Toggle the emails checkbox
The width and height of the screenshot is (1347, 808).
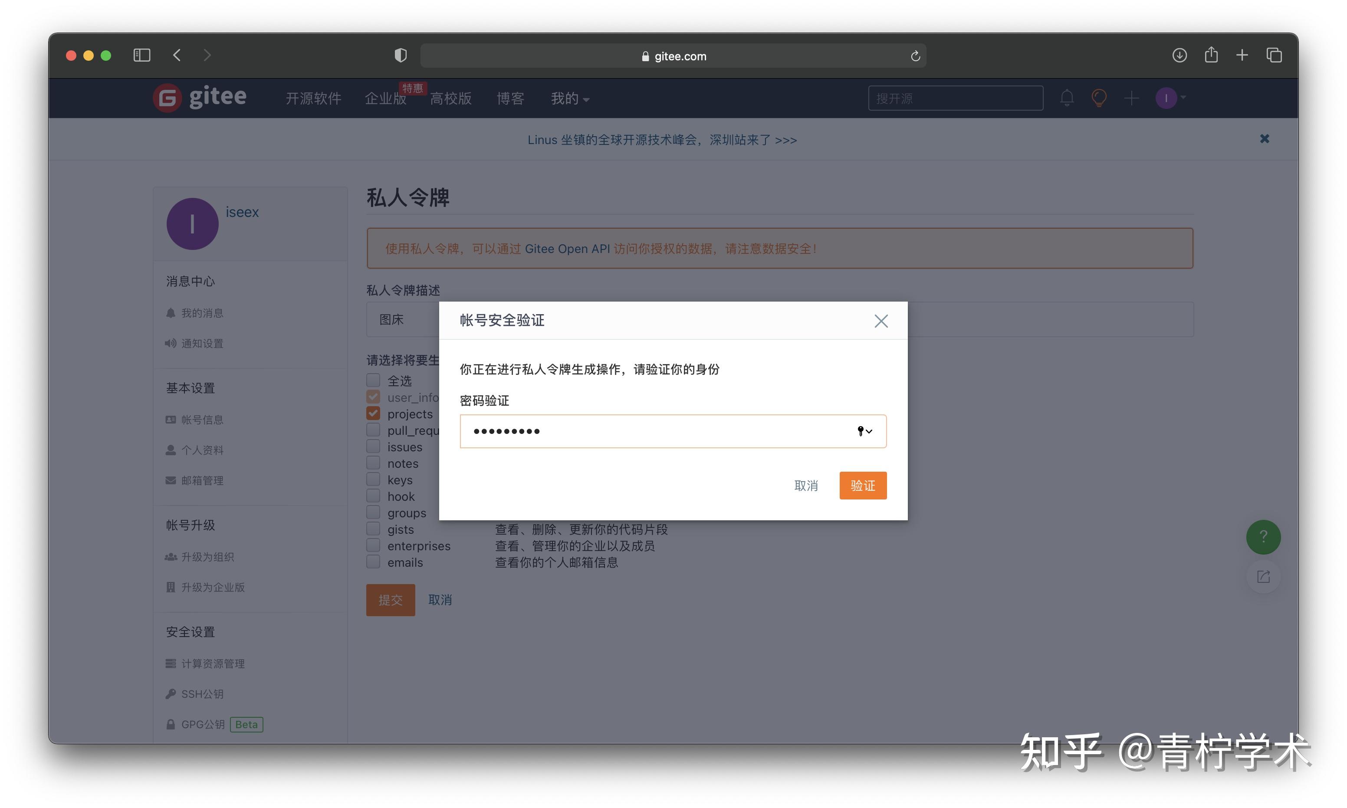click(x=373, y=562)
